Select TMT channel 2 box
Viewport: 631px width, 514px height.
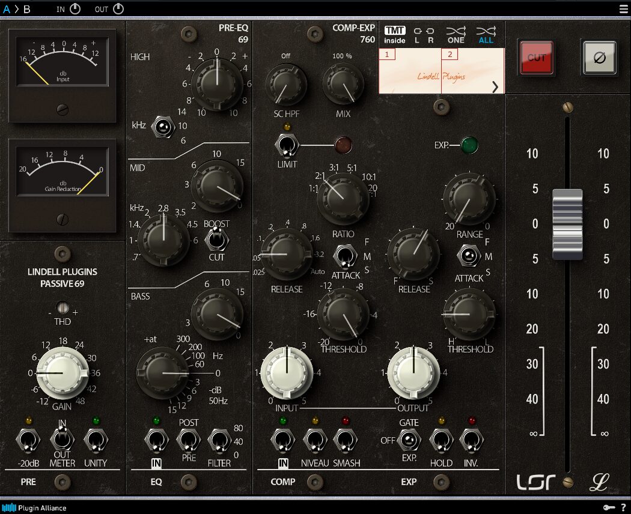450,54
